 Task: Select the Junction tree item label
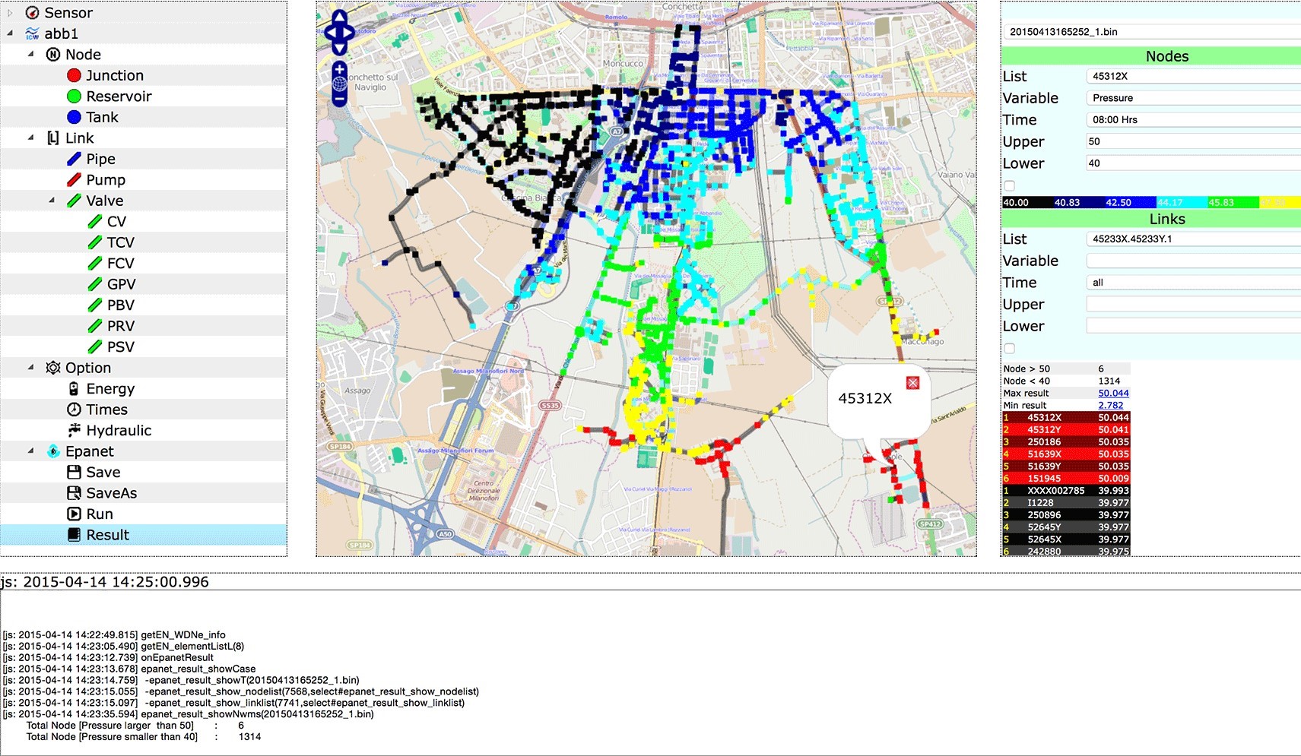pos(115,75)
